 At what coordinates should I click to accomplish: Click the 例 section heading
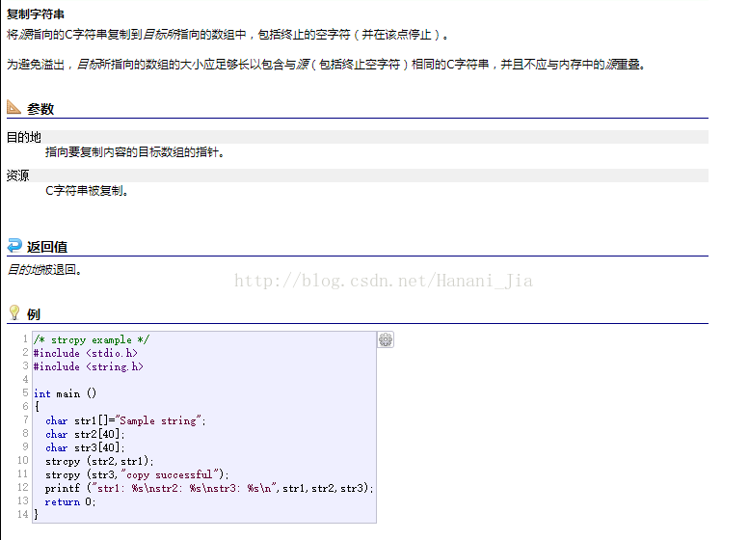tap(34, 314)
